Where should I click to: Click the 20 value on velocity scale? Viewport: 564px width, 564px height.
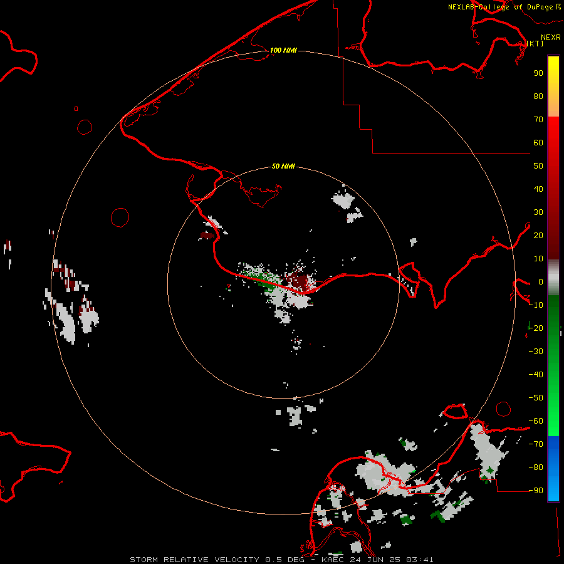(x=538, y=236)
